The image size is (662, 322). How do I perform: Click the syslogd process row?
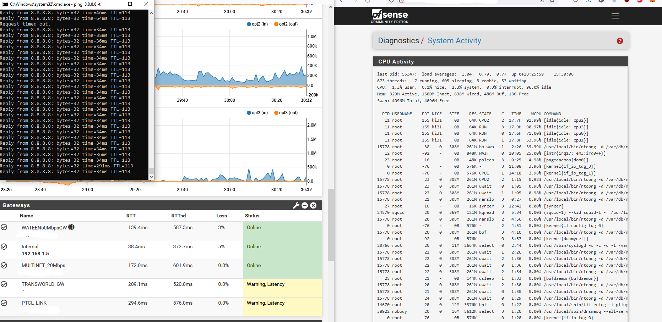tap(502, 245)
